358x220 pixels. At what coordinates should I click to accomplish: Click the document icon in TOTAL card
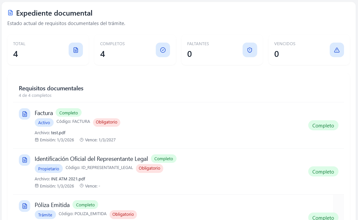coord(76,50)
